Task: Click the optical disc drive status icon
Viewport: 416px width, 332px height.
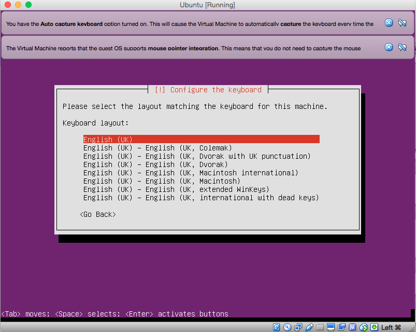Action: point(286,327)
